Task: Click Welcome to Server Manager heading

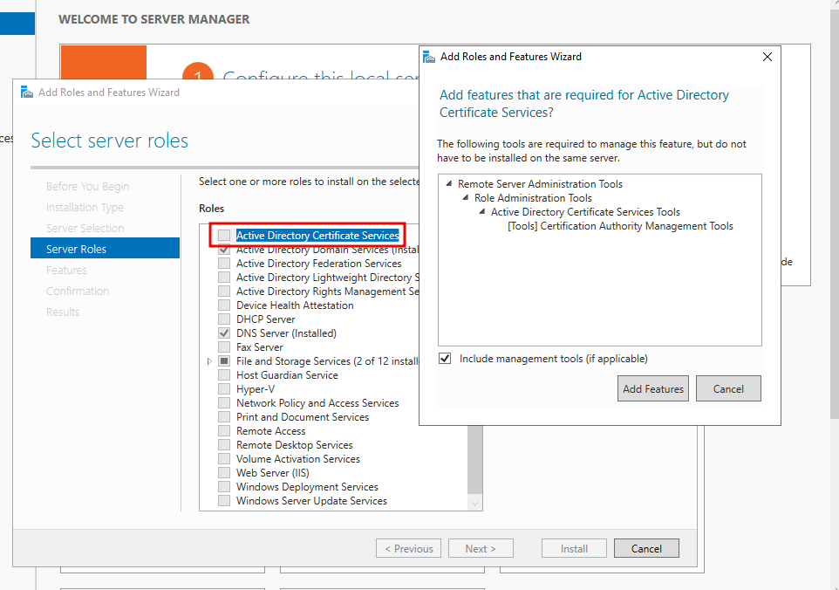Action: pos(154,19)
